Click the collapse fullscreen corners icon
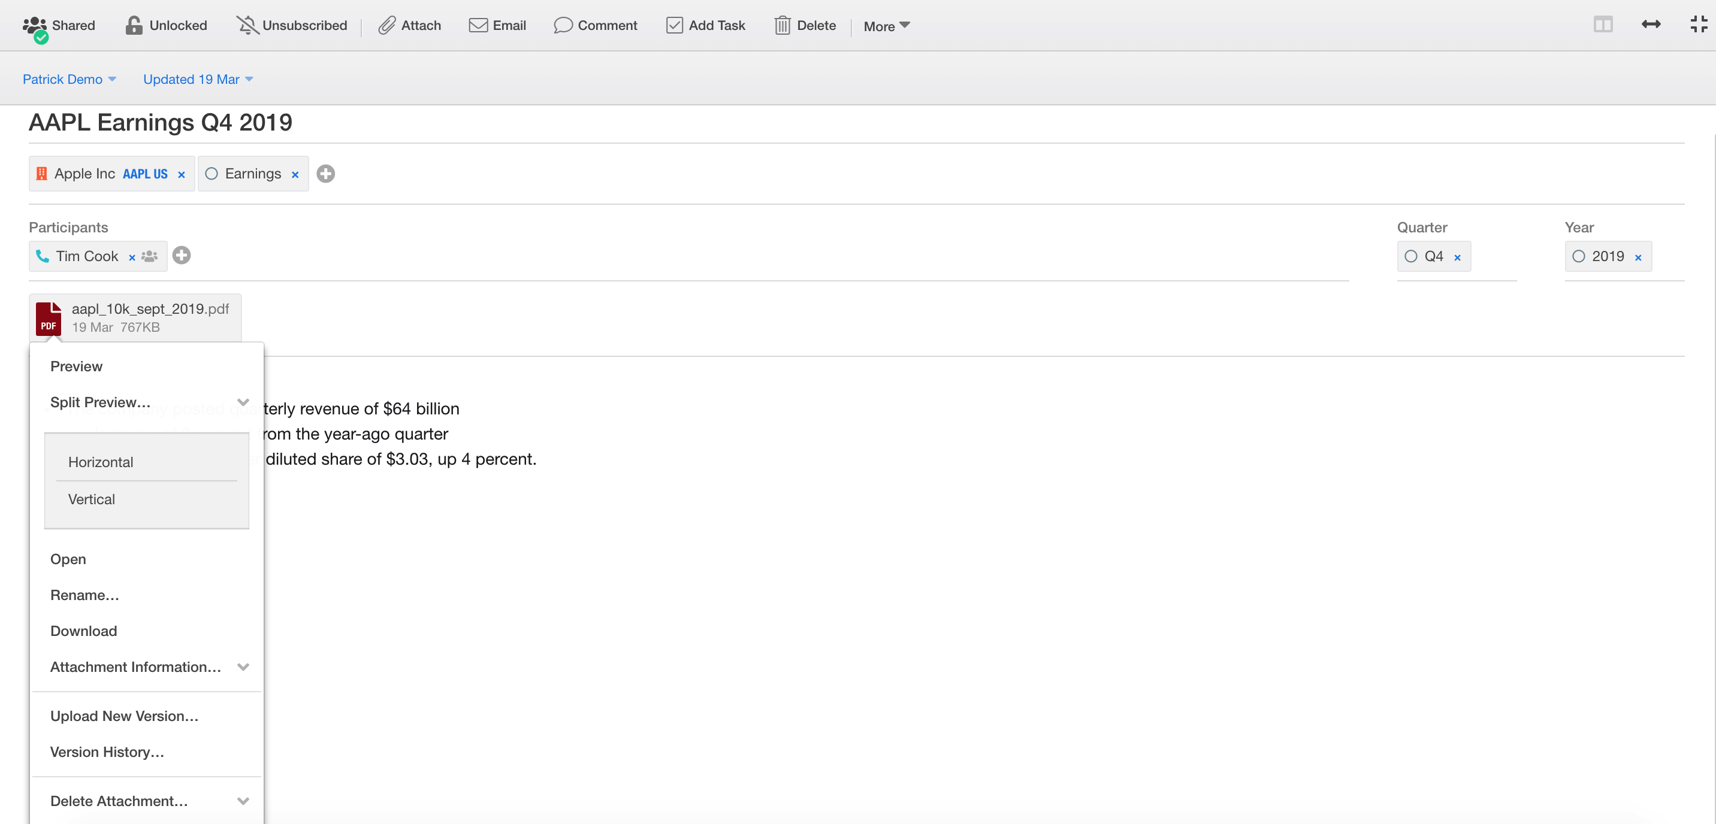The width and height of the screenshot is (1716, 824). [x=1699, y=25]
